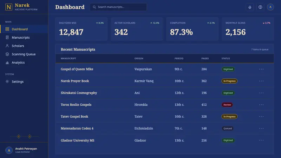Click the Active Scholars 342 card

(137, 29)
